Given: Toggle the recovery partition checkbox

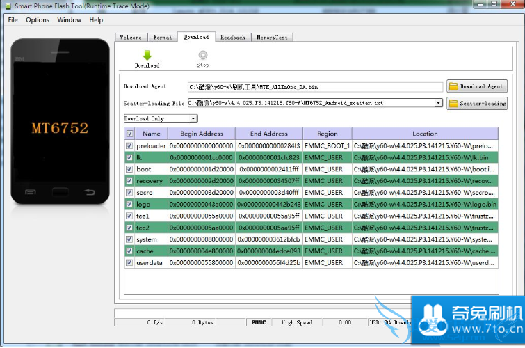Looking at the screenshot, I should [x=129, y=181].
